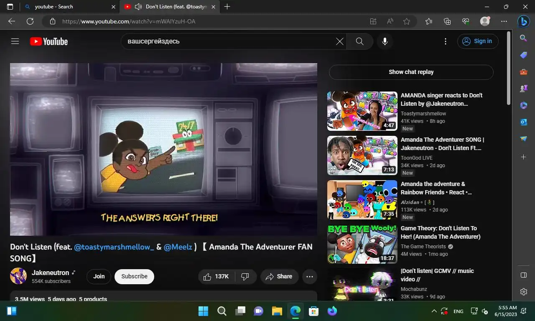Open the Favorites list button
The image size is (535, 321).
429,21
